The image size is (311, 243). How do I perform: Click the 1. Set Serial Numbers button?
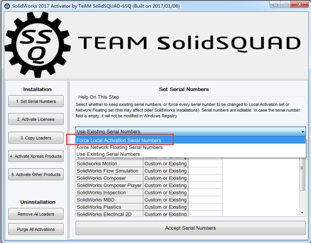point(36,101)
